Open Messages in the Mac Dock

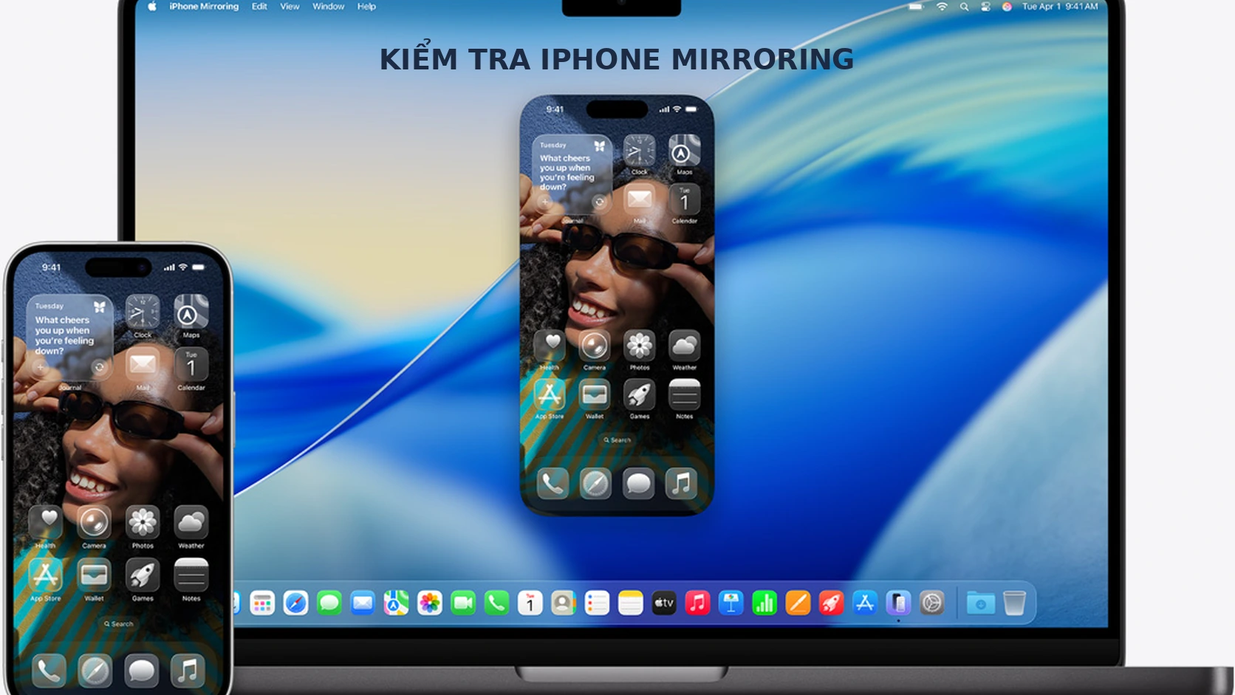(329, 603)
